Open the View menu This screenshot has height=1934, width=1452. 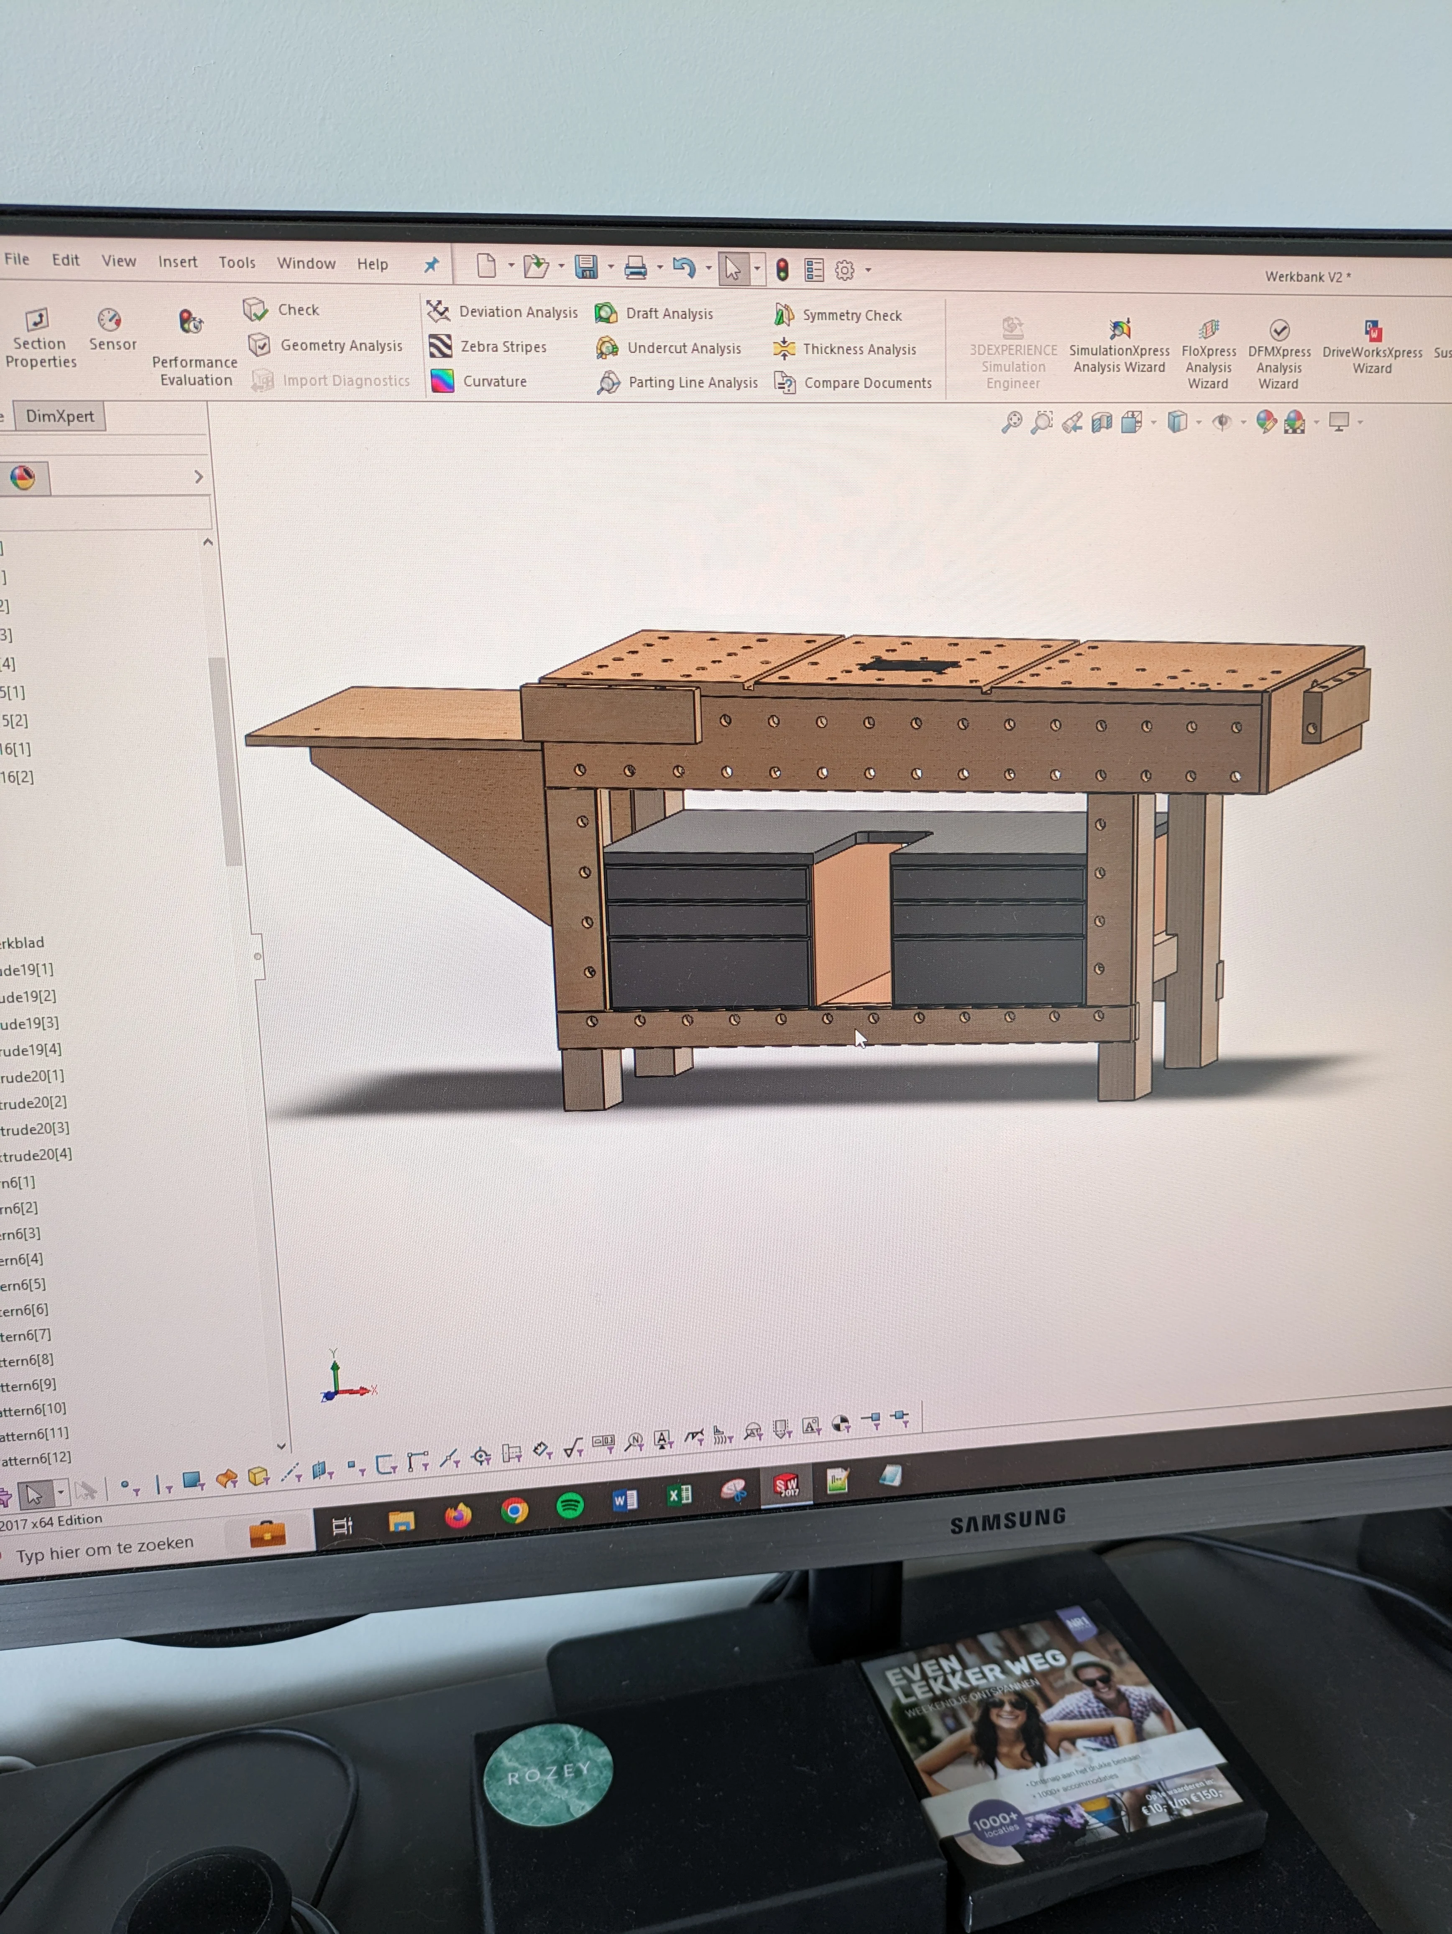click(x=119, y=261)
